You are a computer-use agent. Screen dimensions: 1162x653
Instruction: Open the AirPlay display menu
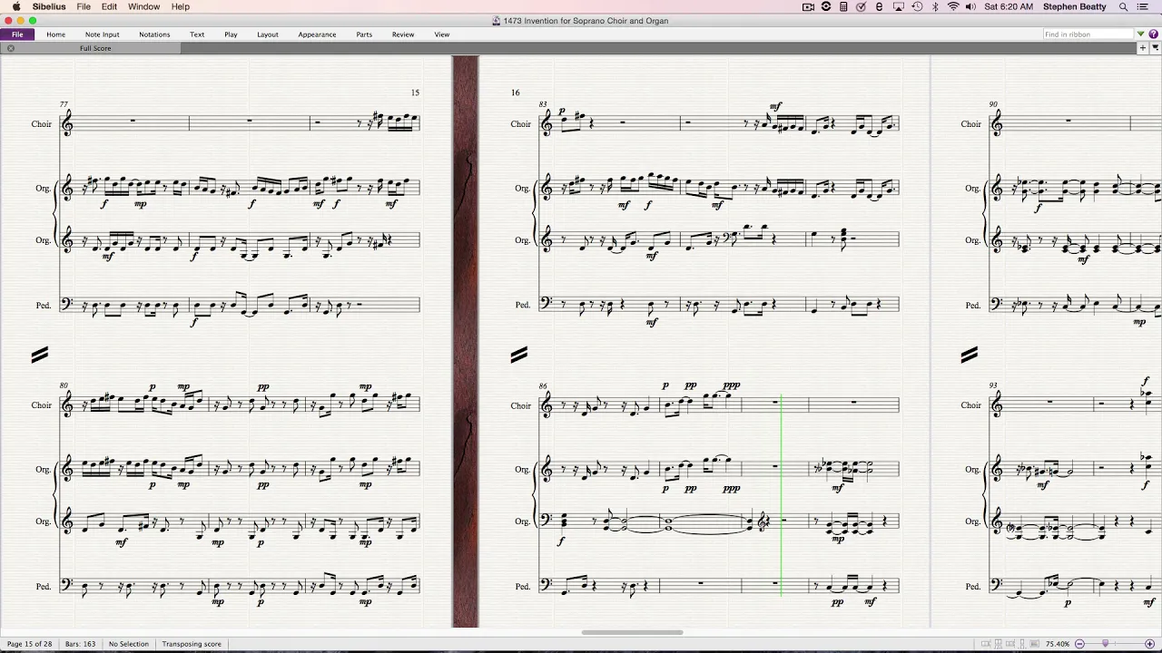[898, 6]
